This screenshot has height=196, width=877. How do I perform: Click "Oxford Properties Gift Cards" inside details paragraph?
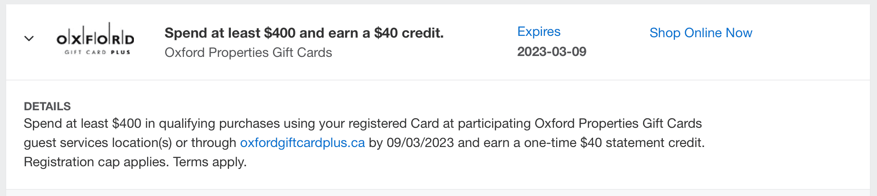click(618, 123)
